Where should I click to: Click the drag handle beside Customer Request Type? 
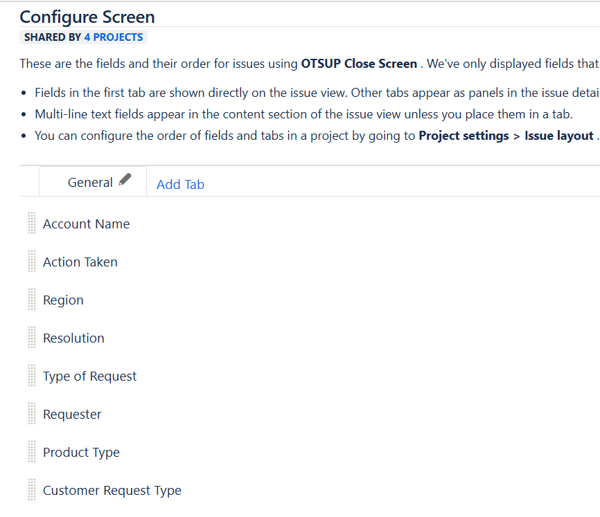(x=32, y=489)
